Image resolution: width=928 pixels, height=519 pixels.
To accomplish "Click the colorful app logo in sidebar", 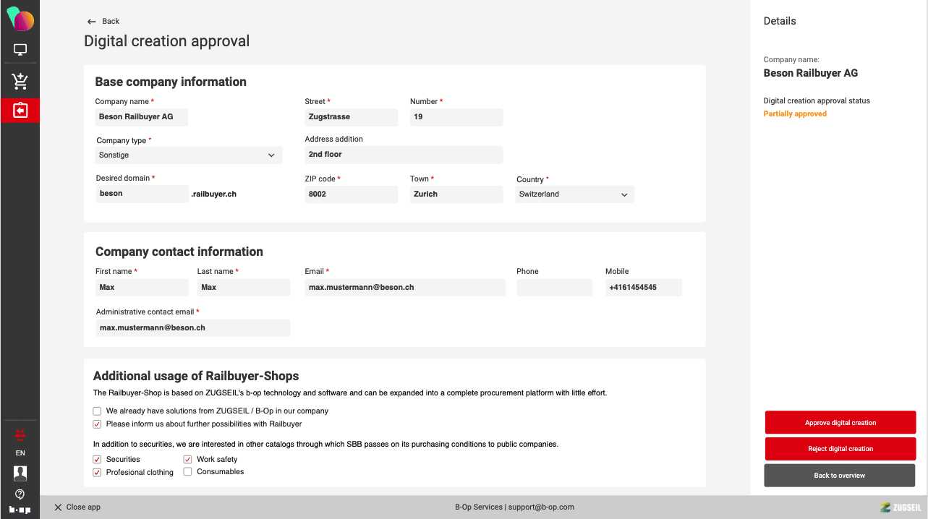I will (x=20, y=20).
